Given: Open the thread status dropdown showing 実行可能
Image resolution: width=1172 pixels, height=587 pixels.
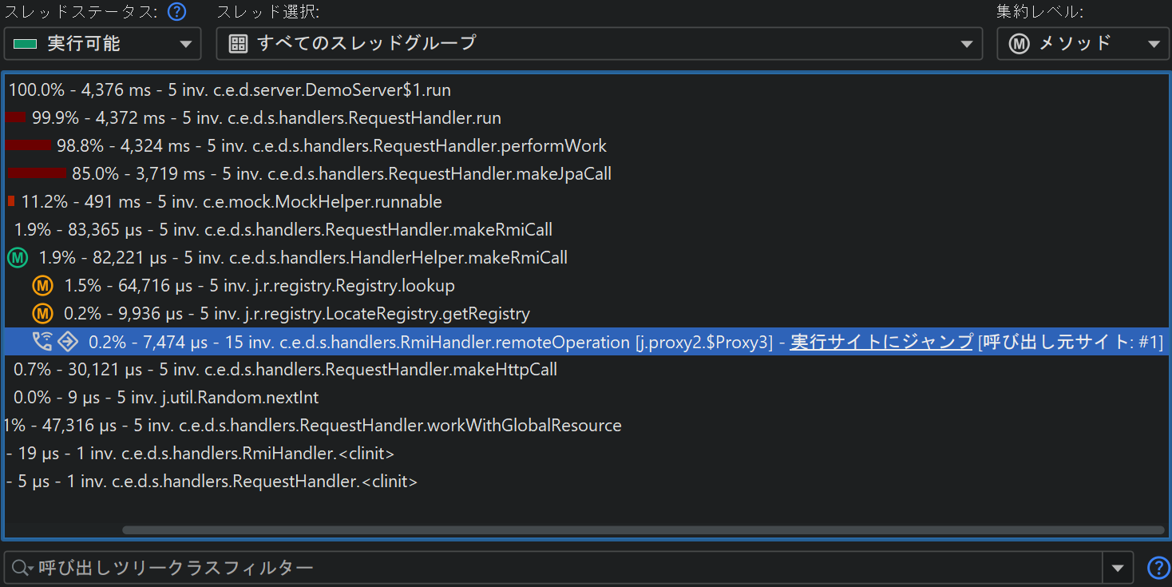Looking at the screenshot, I should pos(102,44).
